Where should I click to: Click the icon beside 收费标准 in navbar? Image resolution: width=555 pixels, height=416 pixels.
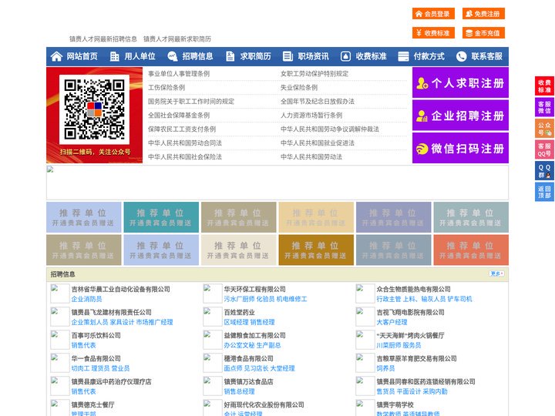pyautogui.click(x=345, y=56)
